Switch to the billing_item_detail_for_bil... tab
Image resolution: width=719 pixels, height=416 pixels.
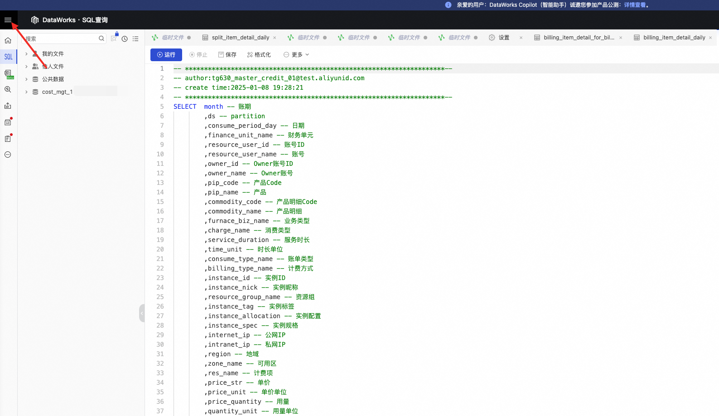(574, 38)
